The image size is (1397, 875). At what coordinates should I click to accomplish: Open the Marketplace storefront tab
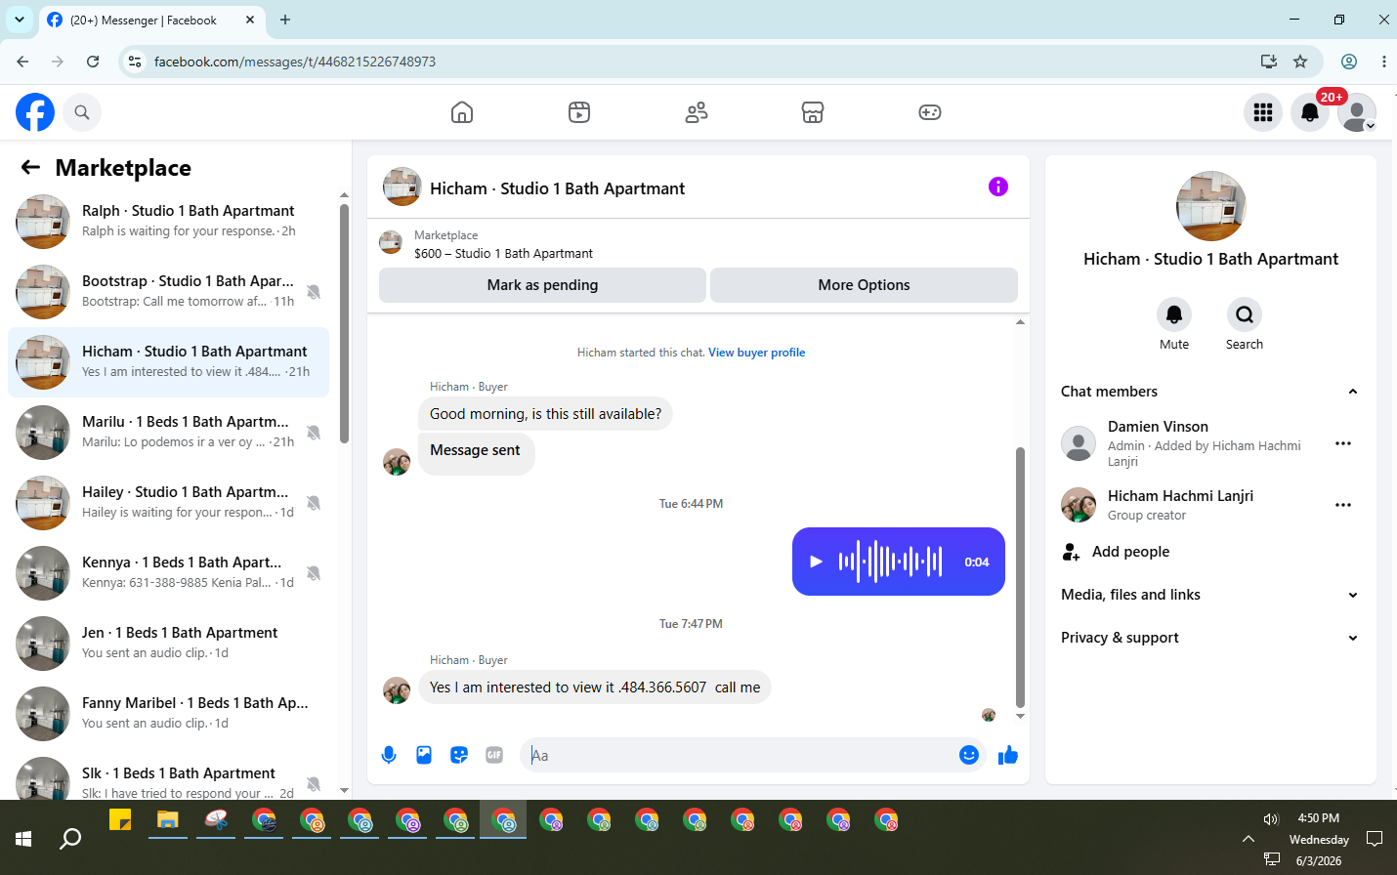[813, 112]
